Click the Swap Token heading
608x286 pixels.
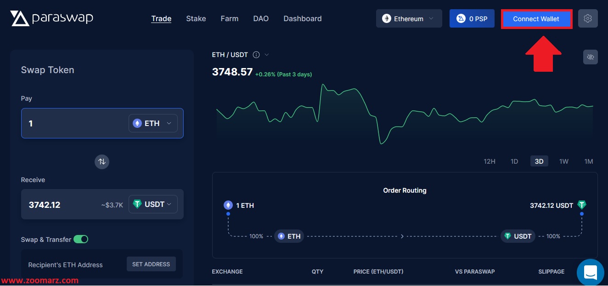tap(48, 70)
